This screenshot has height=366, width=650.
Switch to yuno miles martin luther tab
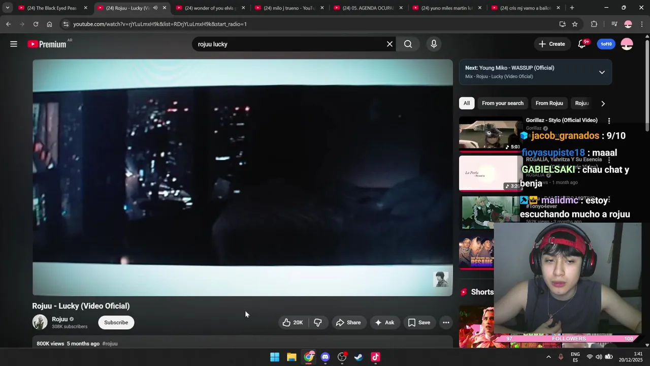pos(446,8)
